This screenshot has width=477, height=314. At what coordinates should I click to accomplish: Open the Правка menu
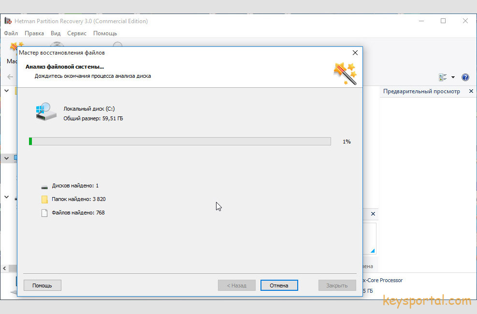tap(34, 33)
